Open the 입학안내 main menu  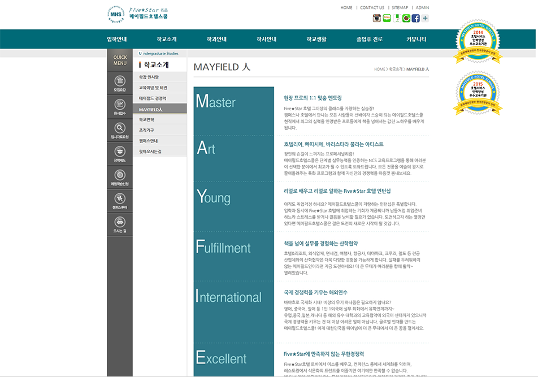click(116, 40)
